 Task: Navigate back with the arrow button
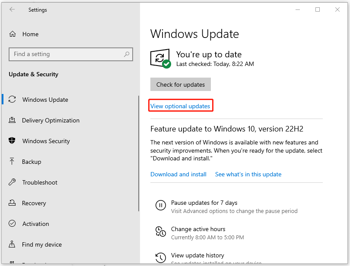click(12, 9)
